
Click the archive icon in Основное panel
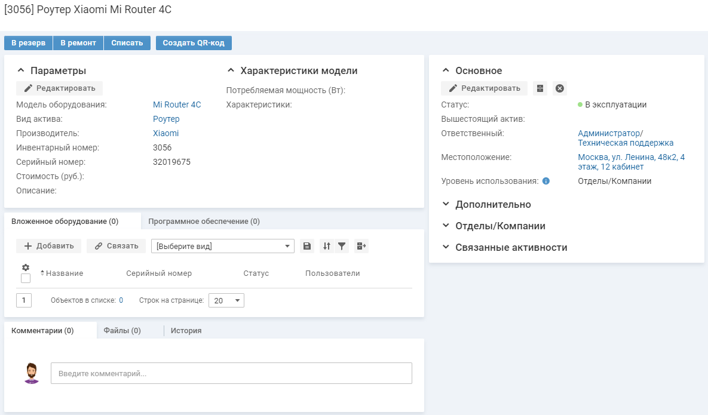coord(540,88)
